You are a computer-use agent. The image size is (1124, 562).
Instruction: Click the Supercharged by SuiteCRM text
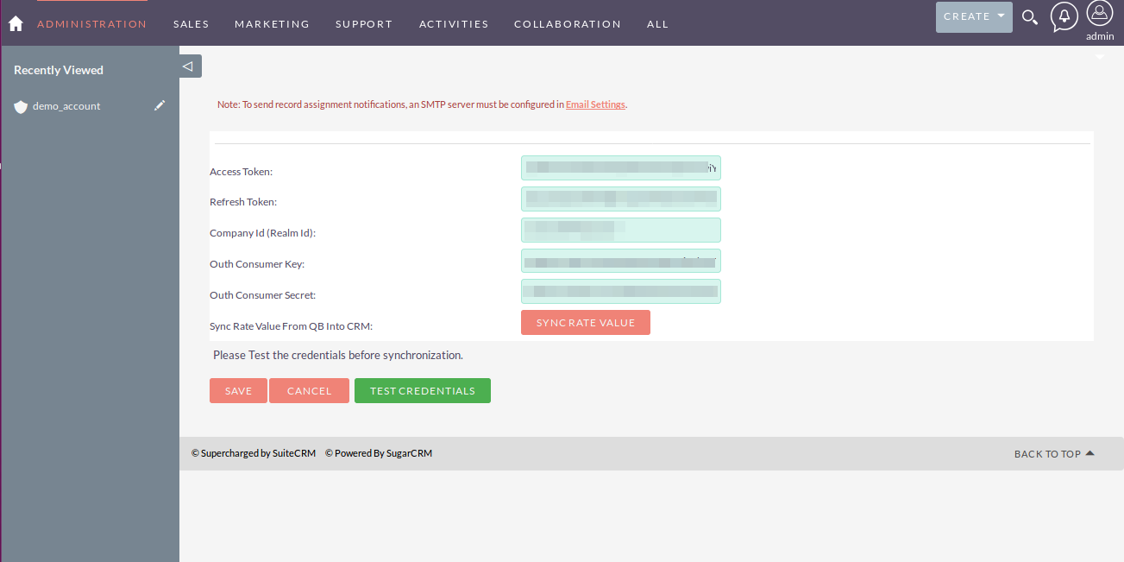[x=254, y=453]
